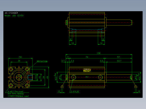Click the 'M6X1X8dp Both sides' note line

tap(18, 96)
